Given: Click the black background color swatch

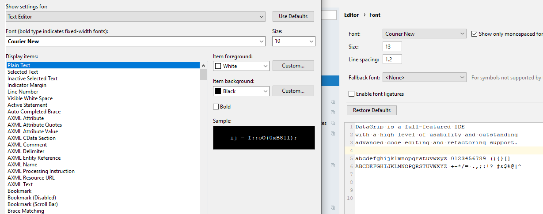Looking at the screenshot, I should [218, 91].
